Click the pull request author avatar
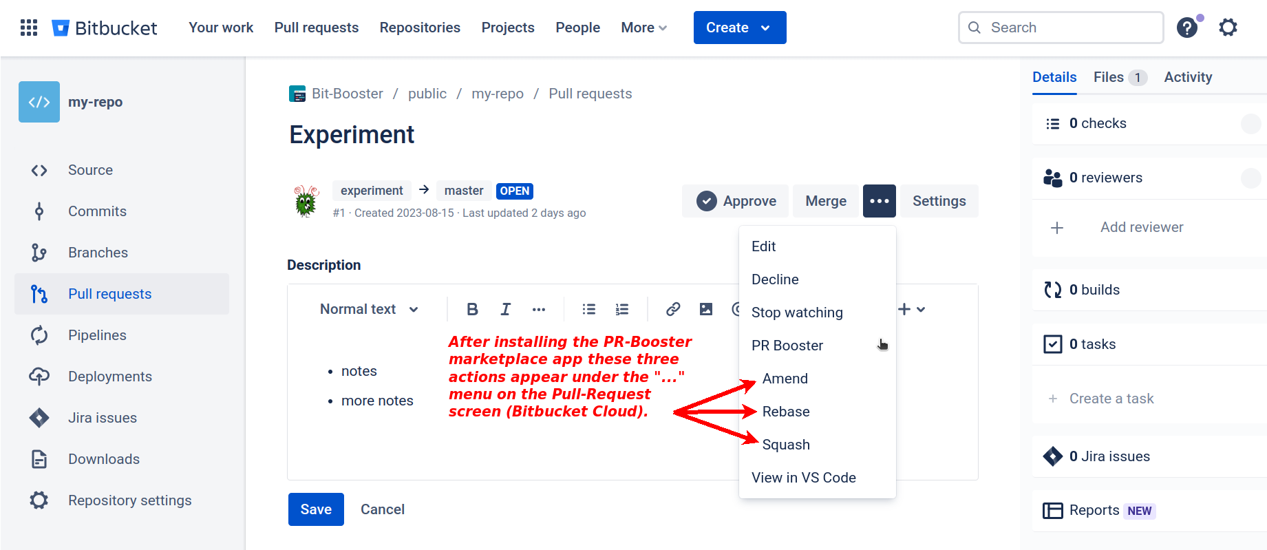Screen dimensions: 1267x550 tap(306, 201)
